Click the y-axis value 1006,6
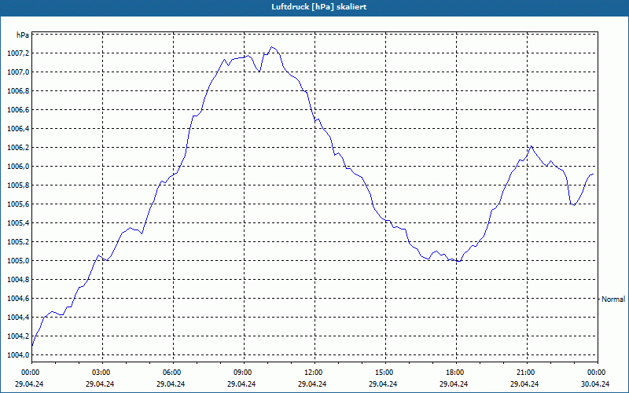This screenshot has height=393, width=629. pyautogui.click(x=18, y=110)
